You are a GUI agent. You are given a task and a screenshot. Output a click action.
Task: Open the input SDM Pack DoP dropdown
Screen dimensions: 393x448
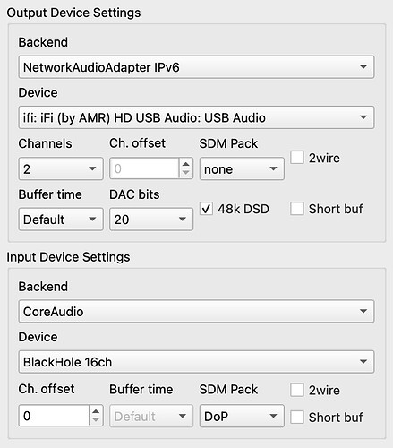pos(242,416)
